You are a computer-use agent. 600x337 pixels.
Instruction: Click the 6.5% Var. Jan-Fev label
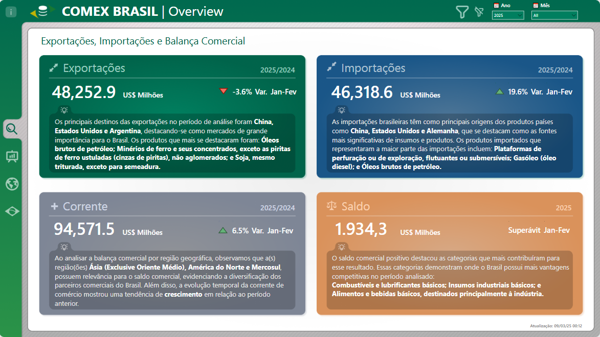pyautogui.click(x=262, y=230)
